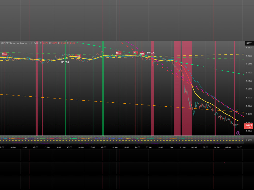Click the 11:00 time axis label
Image resolution: width=254 pixels, height=190 pixels.
coord(24,147)
